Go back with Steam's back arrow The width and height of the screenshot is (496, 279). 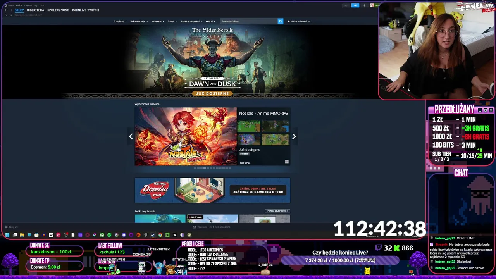point(5,10)
